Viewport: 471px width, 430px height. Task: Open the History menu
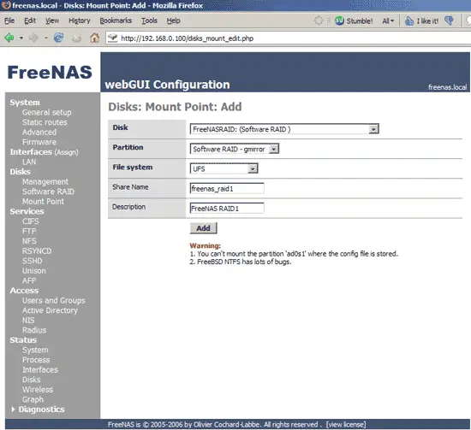[x=80, y=21]
